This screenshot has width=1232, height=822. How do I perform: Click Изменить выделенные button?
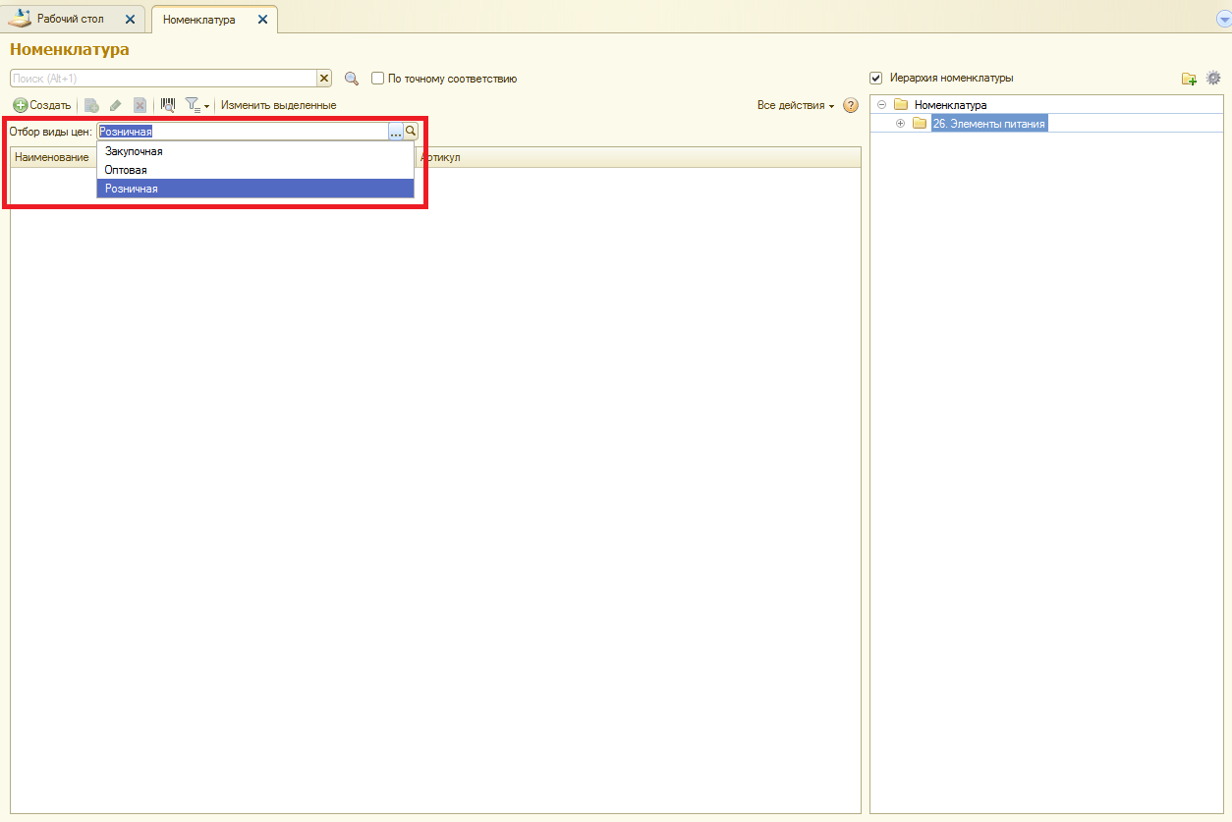pos(278,105)
